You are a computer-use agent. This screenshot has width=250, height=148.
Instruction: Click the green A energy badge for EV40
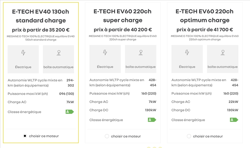69,112
